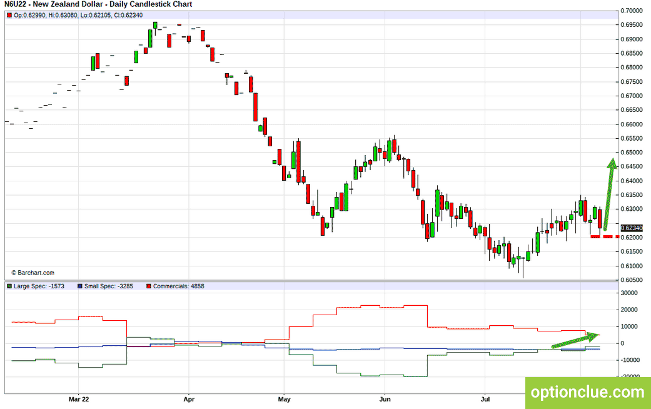Select the Apr date axis label

(x=189, y=400)
